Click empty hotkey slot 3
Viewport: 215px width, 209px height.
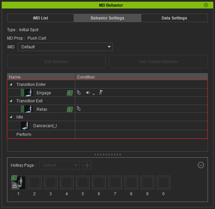[x=51, y=182]
